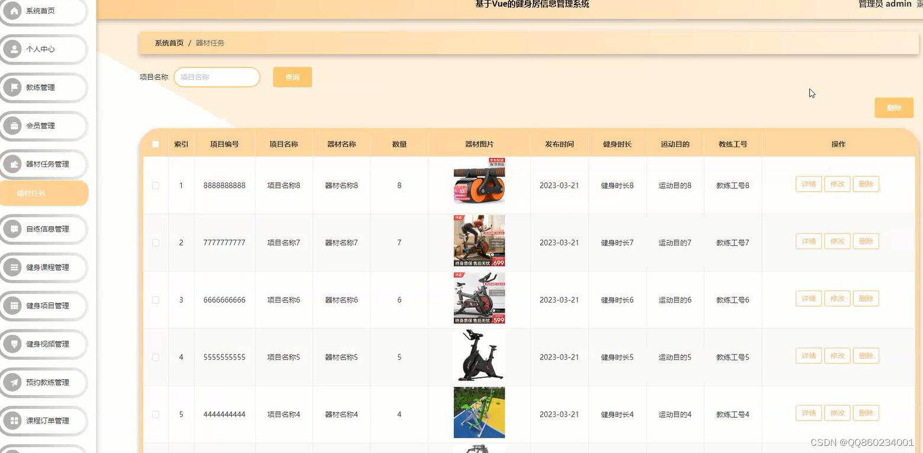Open 个人中心 menu item

coord(44,49)
